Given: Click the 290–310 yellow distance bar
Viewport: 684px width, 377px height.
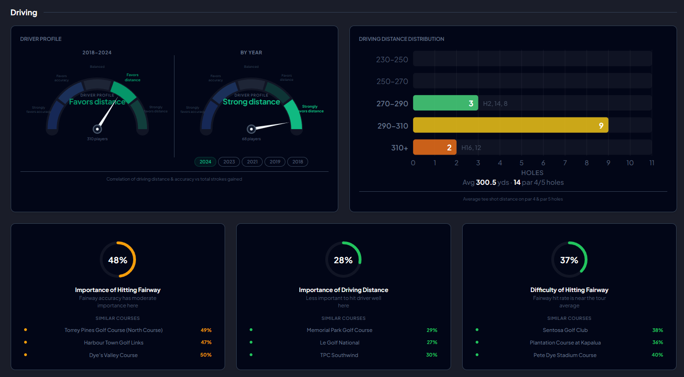Looking at the screenshot, I should pos(510,125).
